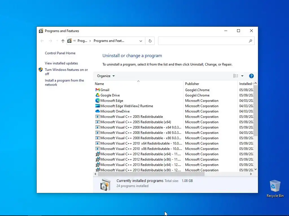Select the Edge WebView2 Runtime icon

(x=97, y=106)
